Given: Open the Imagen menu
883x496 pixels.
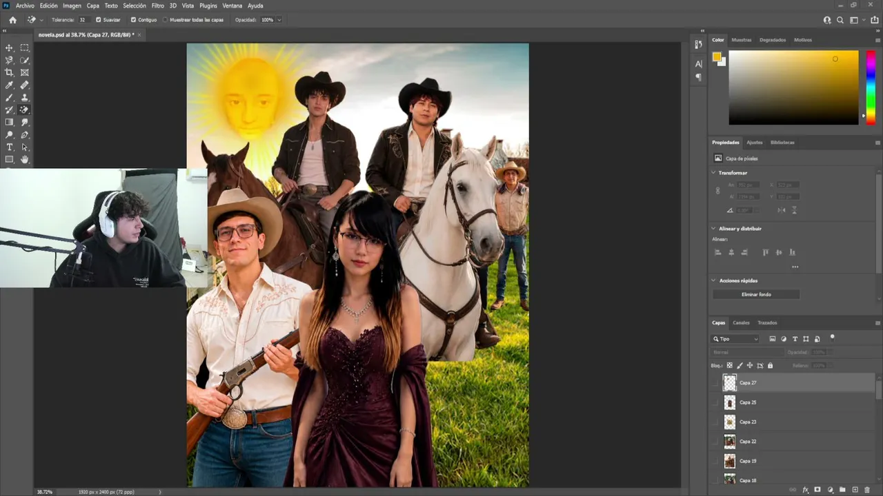Looking at the screenshot, I should coord(72,6).
